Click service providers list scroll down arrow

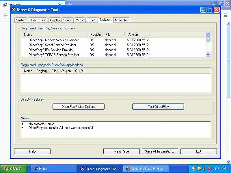coord(208,54)
